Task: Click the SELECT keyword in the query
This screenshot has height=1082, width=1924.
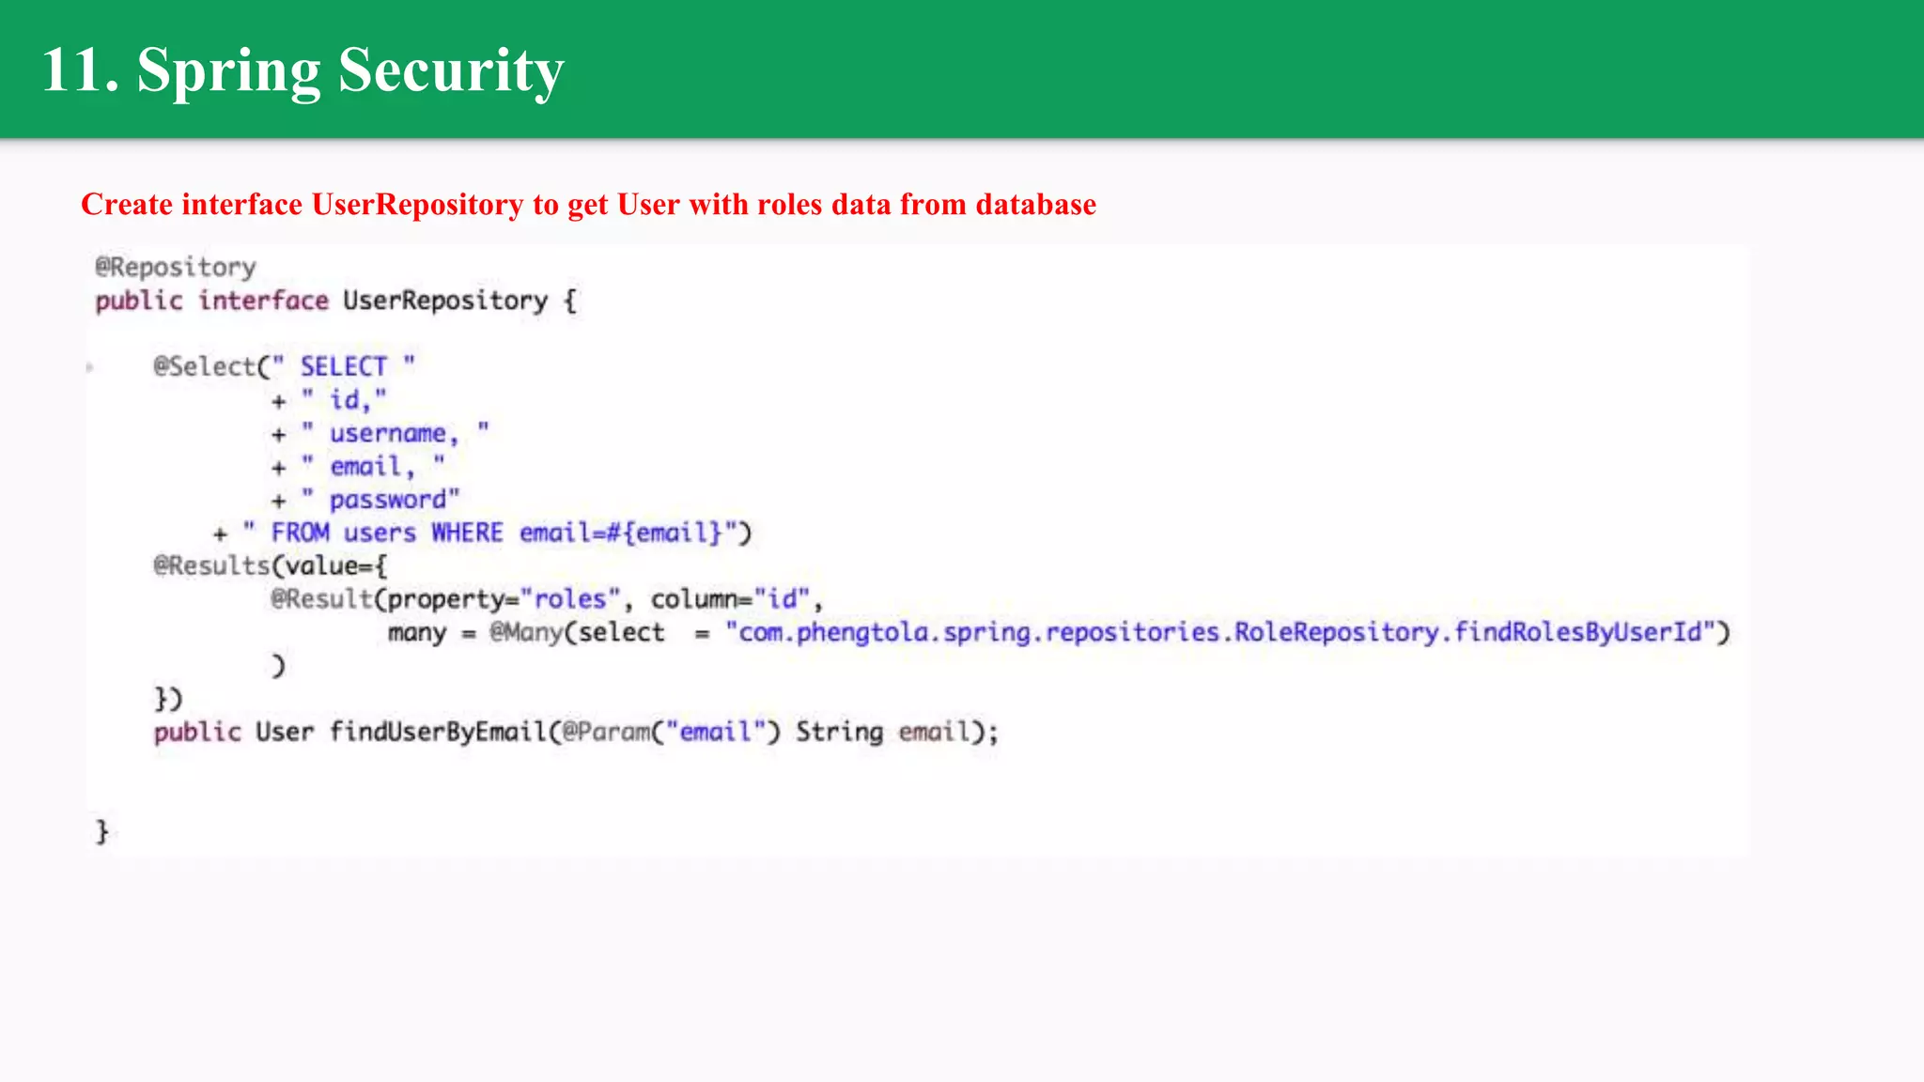Action: pos(343,366)
